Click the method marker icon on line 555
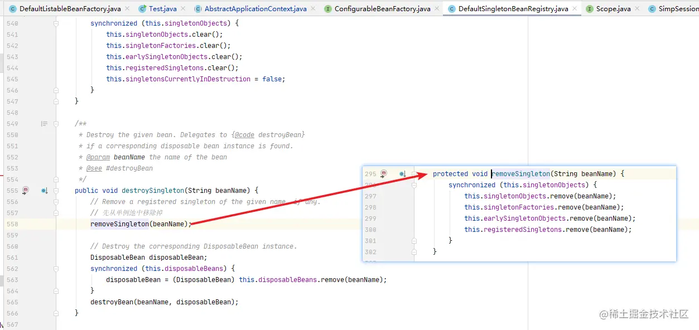Image resolution: width=699 pixels, height=330 pixels. (x=25, y=191)
